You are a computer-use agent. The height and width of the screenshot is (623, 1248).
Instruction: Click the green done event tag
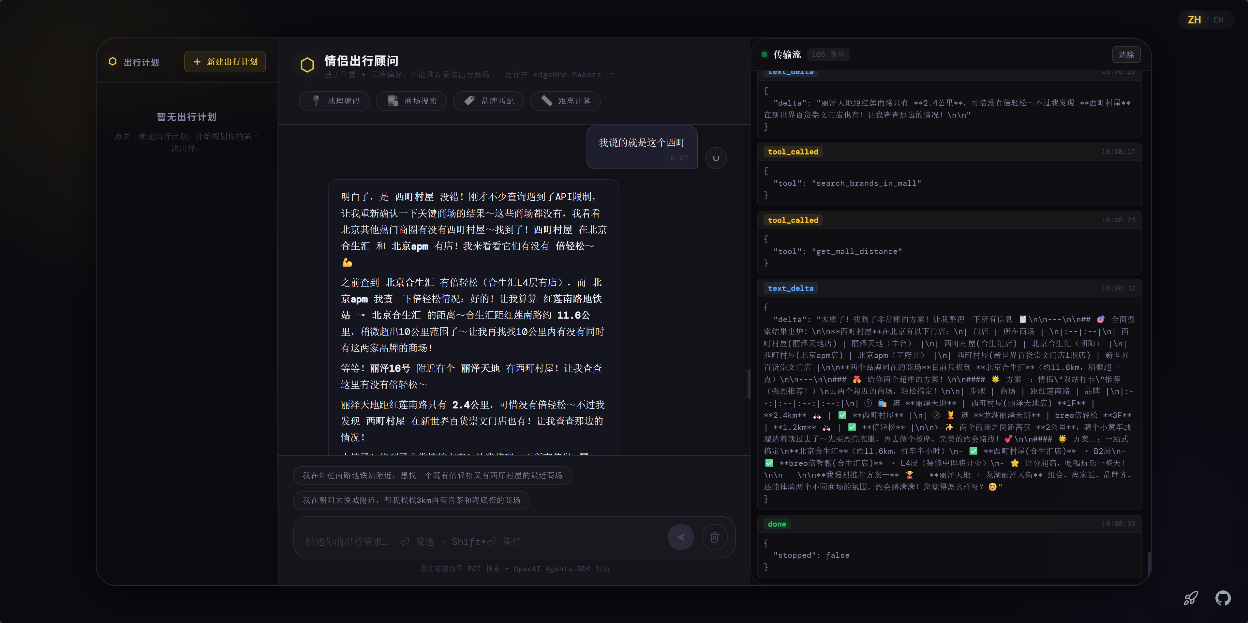[x=777, y=524]
